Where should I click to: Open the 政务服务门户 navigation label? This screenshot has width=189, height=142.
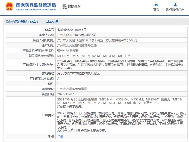pyautogui.click(x=175, y=10)
